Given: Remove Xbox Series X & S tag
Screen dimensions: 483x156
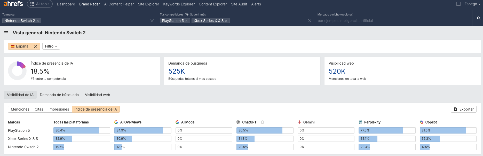Looking at the screenshot, I should pyautogui.click(x=226, y=21).
